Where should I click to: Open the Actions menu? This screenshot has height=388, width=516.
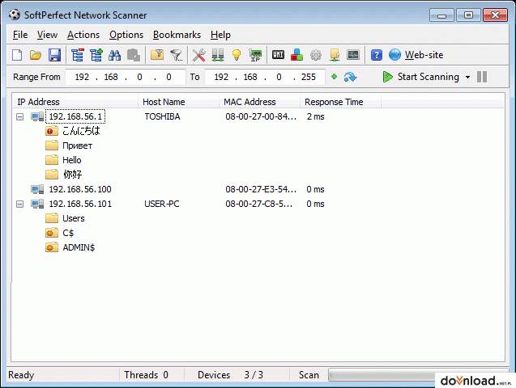tap(83, 35)
